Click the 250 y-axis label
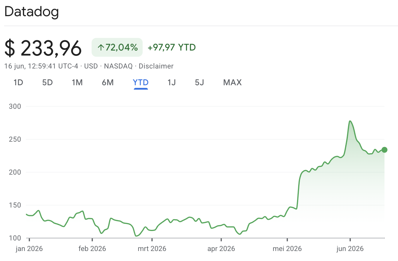The image size is (398, 261). coord(15,139)
